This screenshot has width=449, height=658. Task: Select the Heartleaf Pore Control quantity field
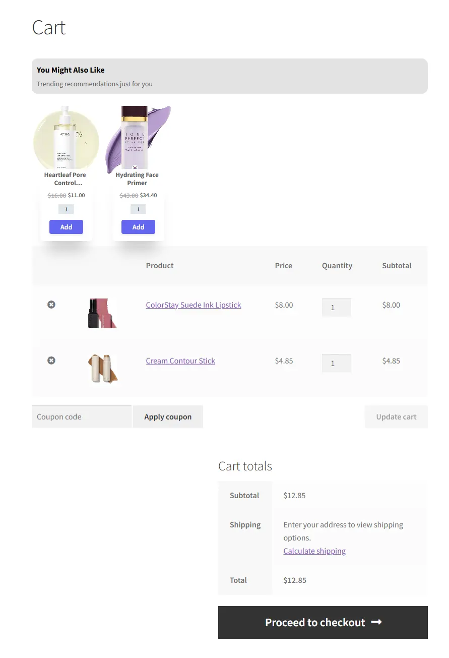(x=66, y=209)
